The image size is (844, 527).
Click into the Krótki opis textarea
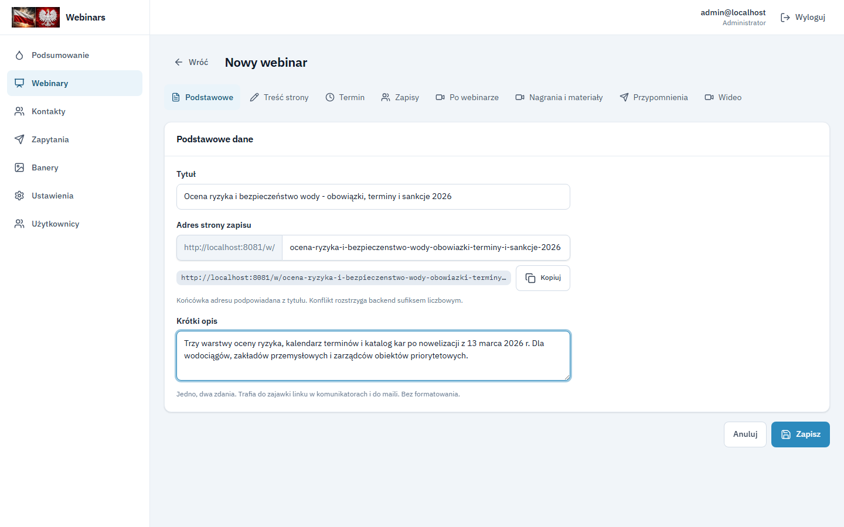click(373, 356)
